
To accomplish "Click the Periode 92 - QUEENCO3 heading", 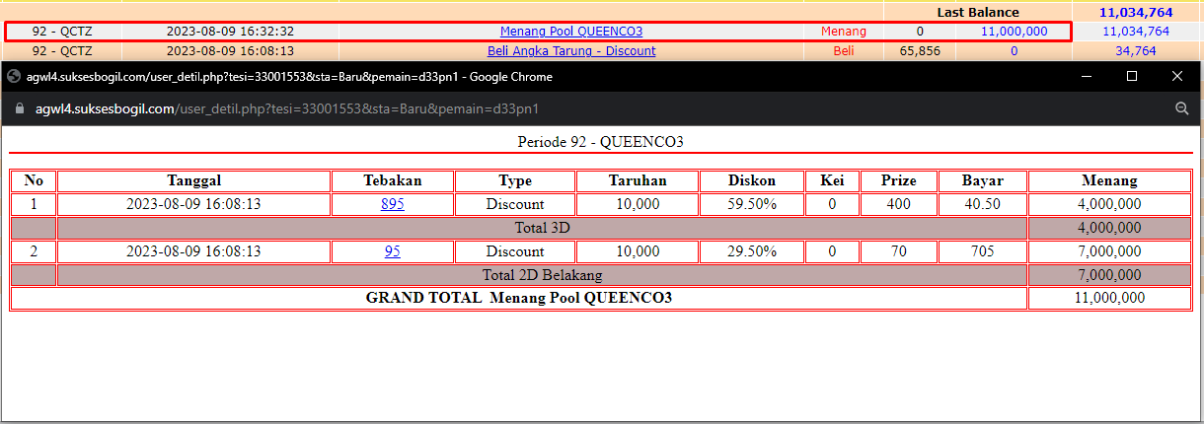I will pos(601,142).
